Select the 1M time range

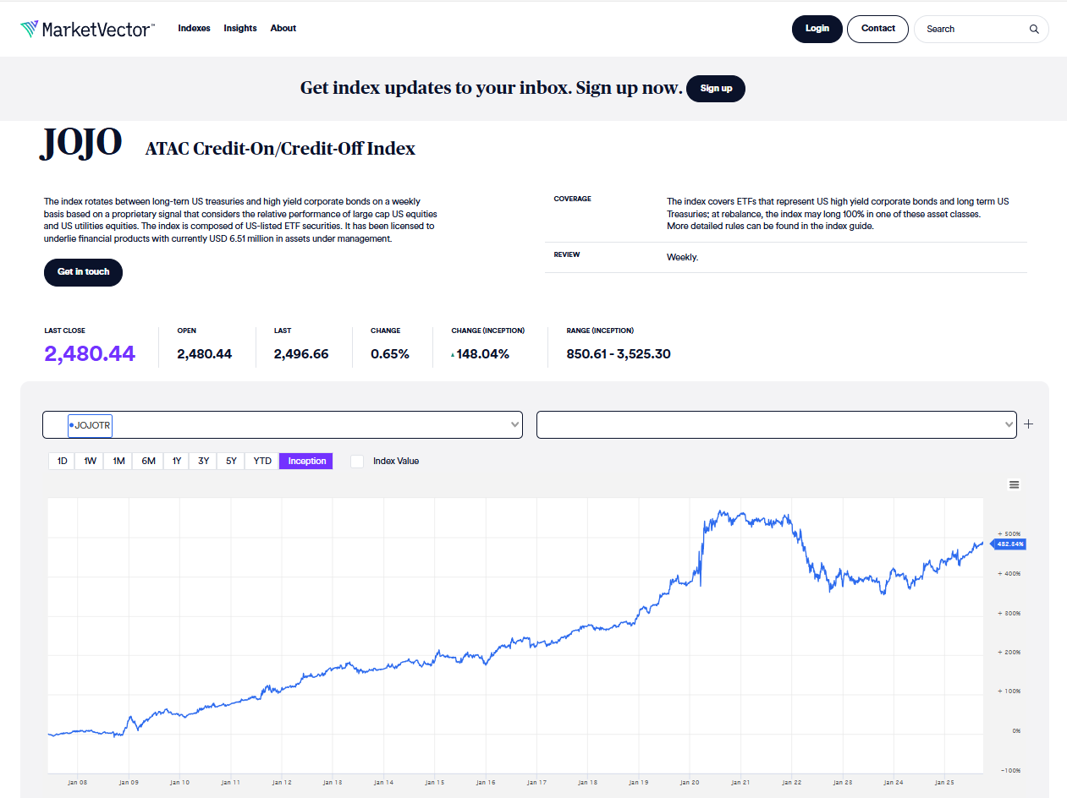pos(118,461)
